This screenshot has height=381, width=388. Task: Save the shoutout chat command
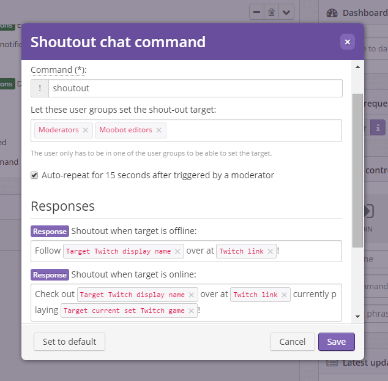coord(336,342)
